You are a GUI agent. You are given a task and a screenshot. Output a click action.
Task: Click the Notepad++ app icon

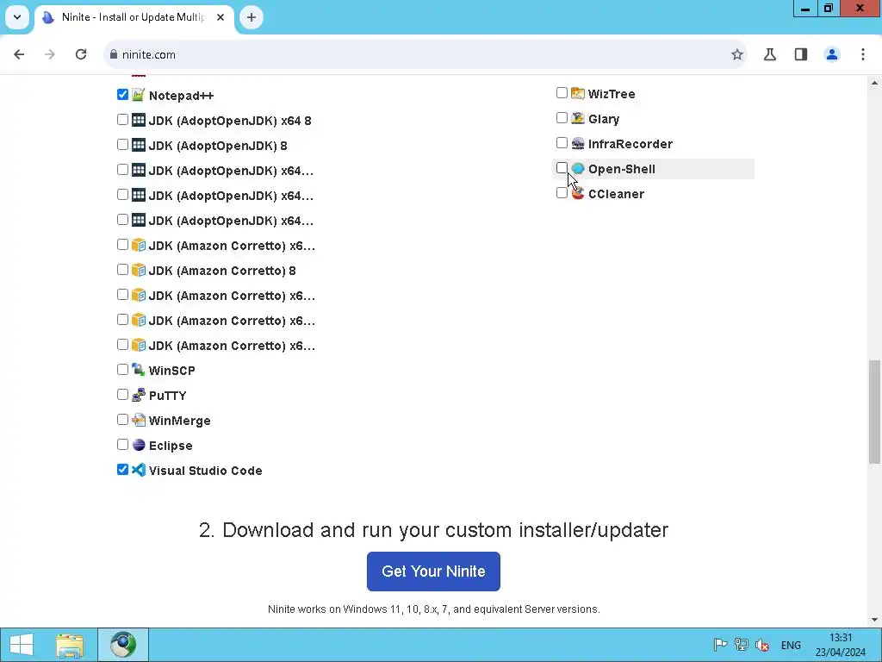click(139, 95)
